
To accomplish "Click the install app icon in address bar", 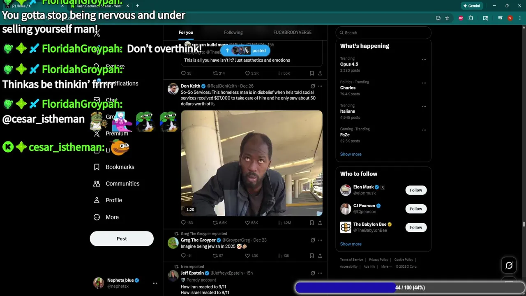I will click(x=438, y=18).
